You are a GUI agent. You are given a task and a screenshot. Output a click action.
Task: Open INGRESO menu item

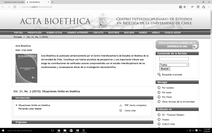[143, 33]
